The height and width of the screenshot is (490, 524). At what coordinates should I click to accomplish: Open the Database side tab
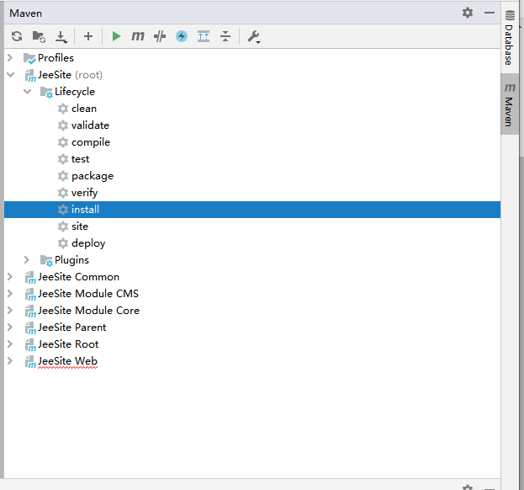pos(510,37)
